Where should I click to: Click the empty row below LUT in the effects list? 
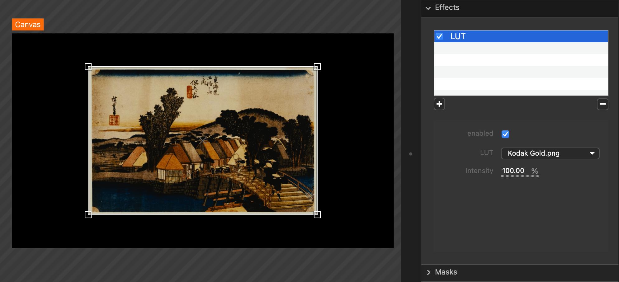tap(521, 48)
